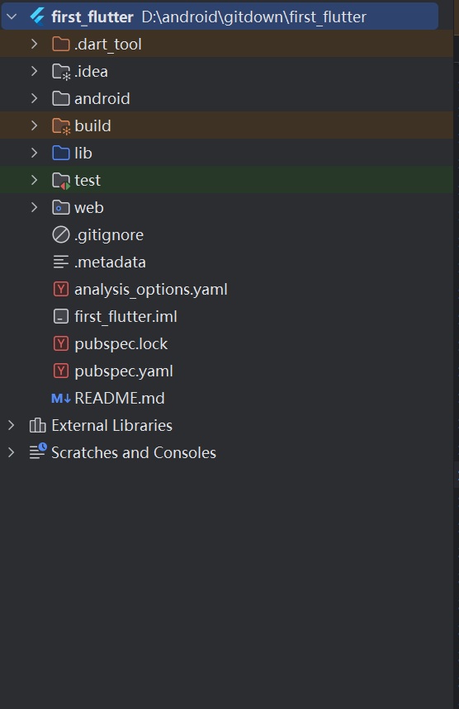
Task: Click the blue lib folder icon
Action: [x=60, y=154]
